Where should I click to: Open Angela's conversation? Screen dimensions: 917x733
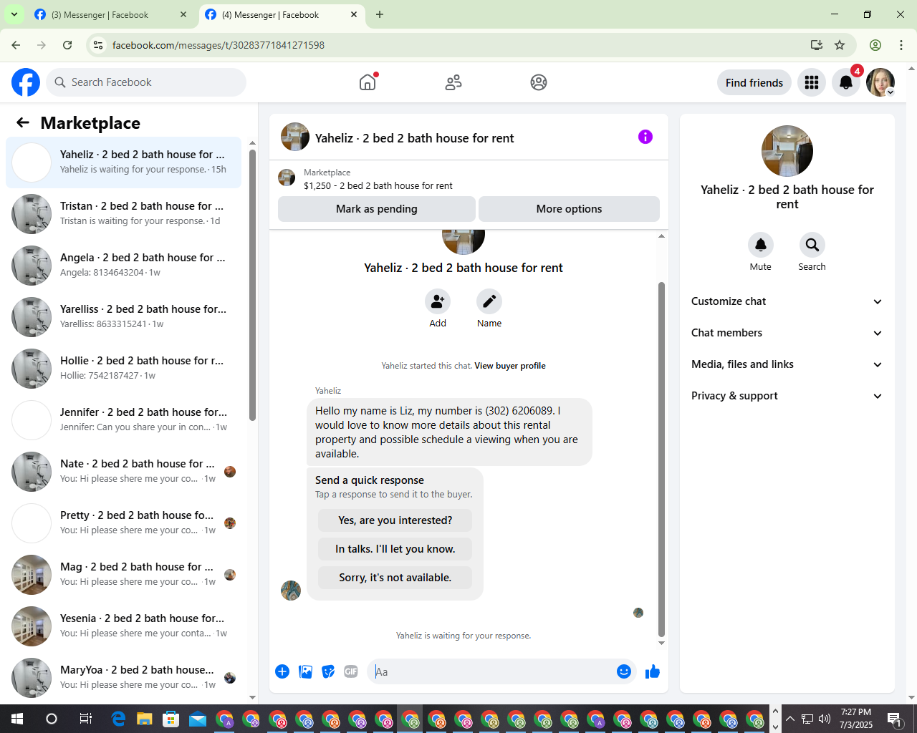123,266
